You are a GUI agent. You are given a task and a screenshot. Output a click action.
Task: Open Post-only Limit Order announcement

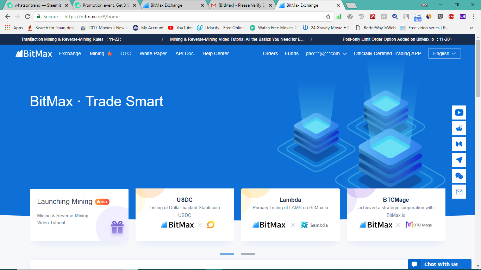coord(399,39)
